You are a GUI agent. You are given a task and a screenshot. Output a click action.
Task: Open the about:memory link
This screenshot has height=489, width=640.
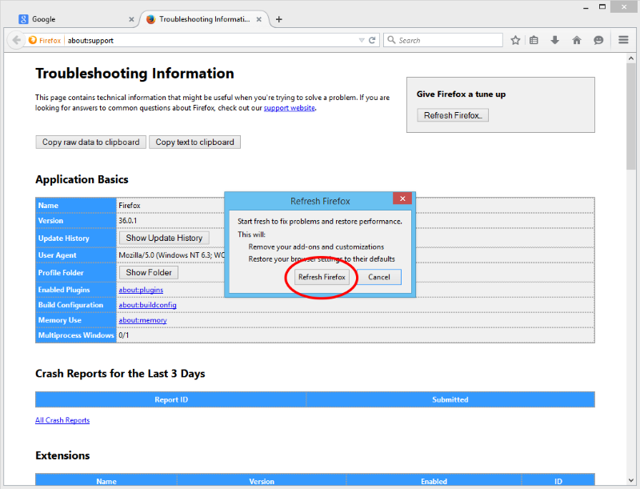[142, 320]
